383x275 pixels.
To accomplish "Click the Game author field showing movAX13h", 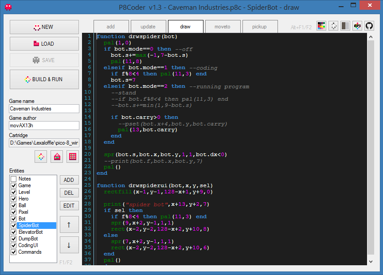I will 44,126.
